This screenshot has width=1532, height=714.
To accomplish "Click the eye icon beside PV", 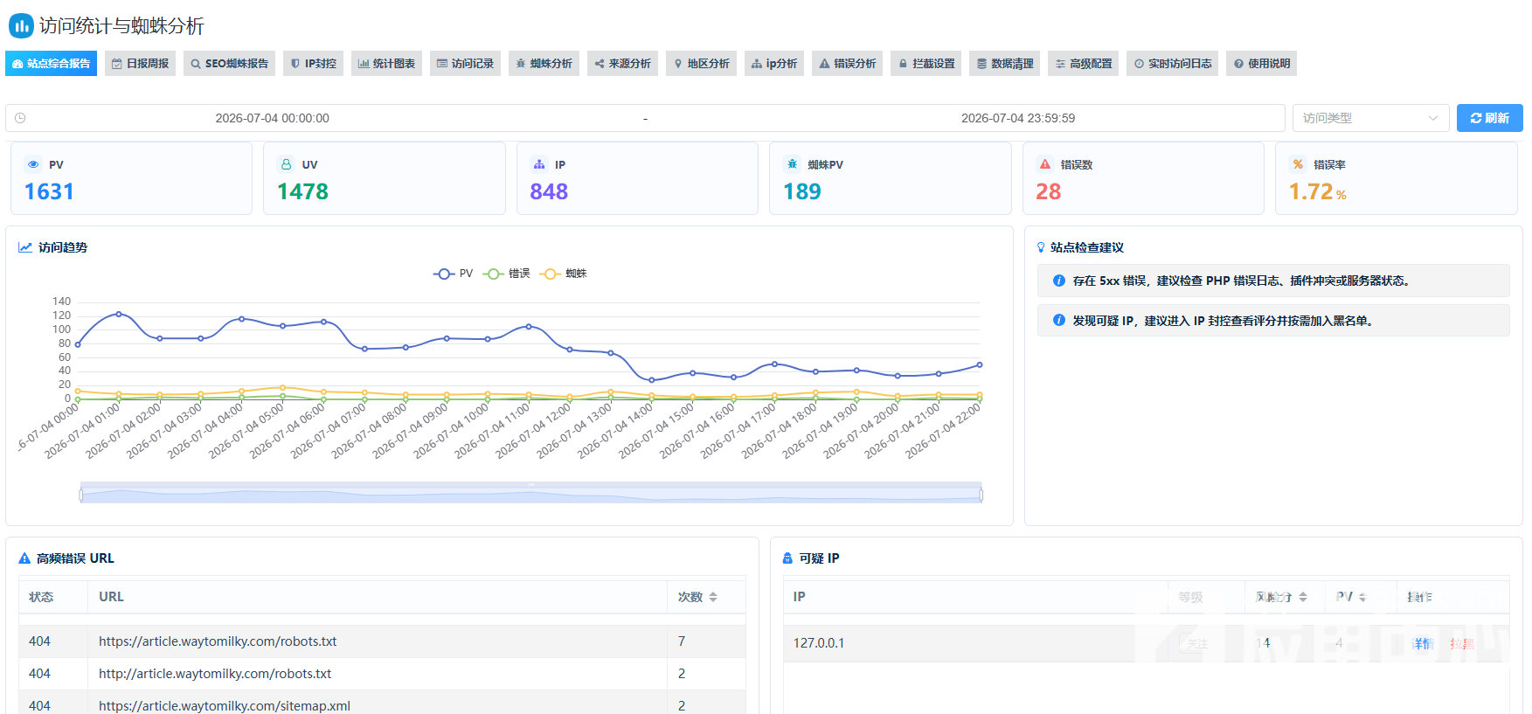I will 33,164.
